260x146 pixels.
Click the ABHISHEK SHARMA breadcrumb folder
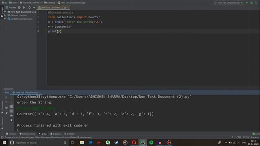pyautogui.click(x=31, y=3)
